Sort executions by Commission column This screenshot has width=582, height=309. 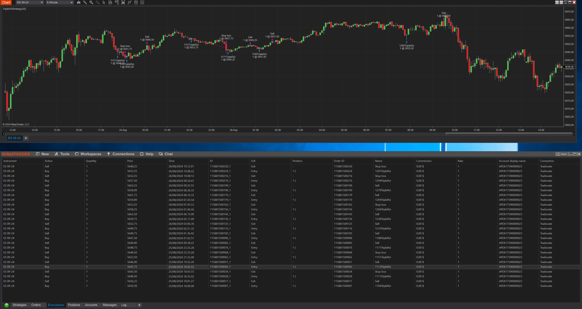click(x=424, y=161)
